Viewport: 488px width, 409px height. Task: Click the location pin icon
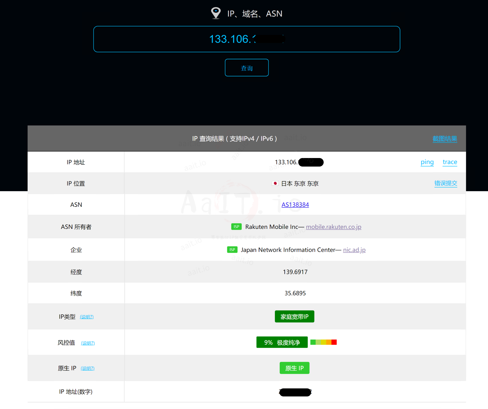click(x=216, y=13)
